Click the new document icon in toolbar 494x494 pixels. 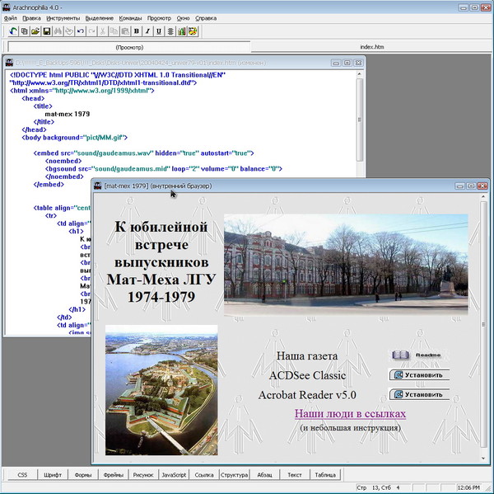(24, 31)
